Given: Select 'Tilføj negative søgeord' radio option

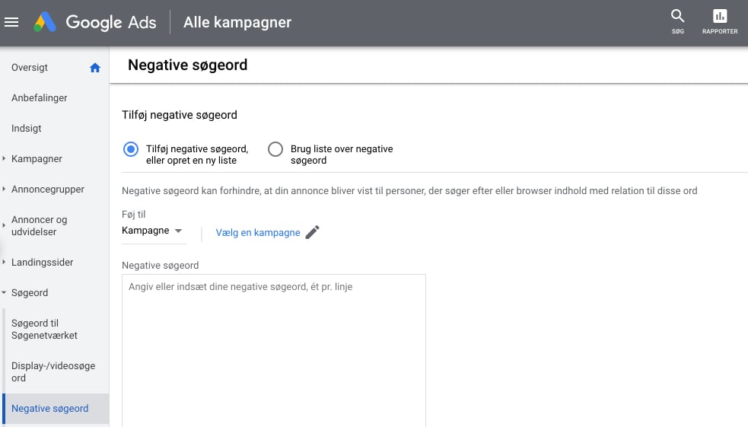Looking at the screenshot, I should 131,149.
